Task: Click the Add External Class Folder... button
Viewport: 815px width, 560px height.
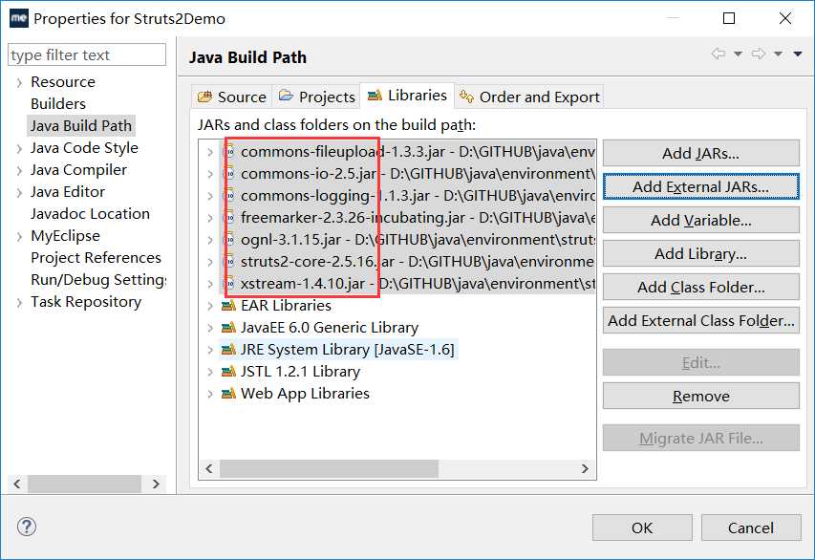Action: [x=700, y=321]
